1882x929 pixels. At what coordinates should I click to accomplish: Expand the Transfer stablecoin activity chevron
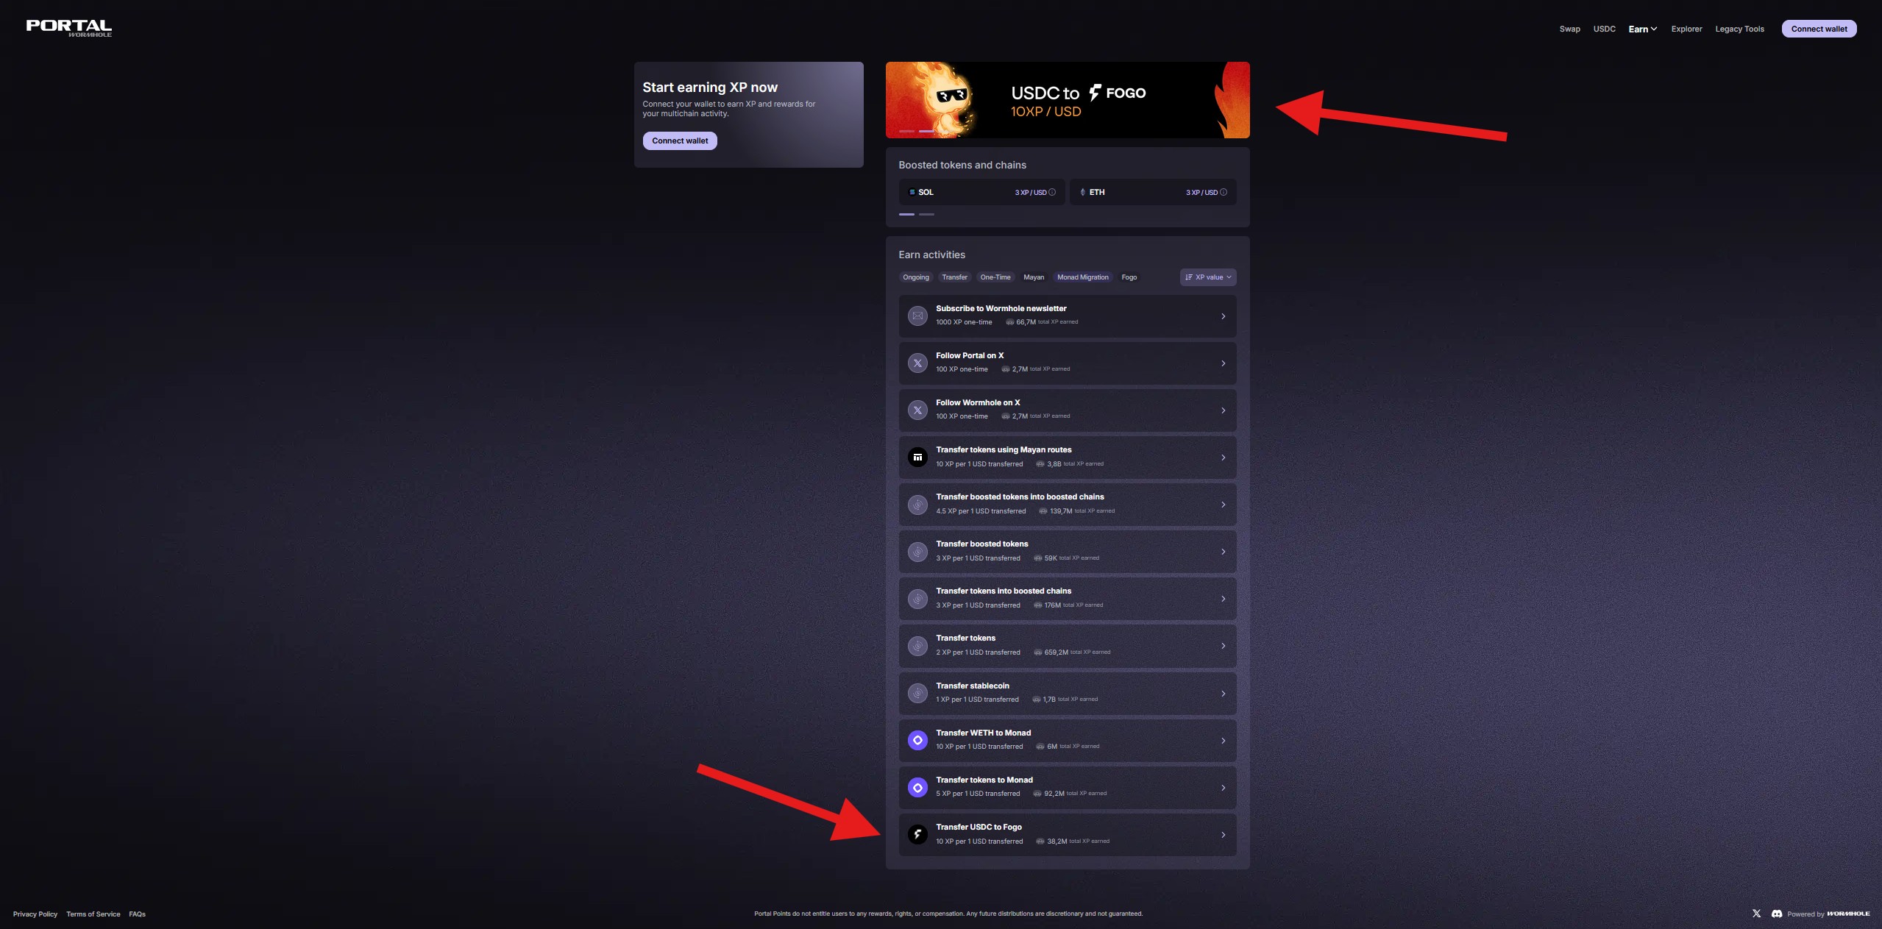pos(1223,693)
